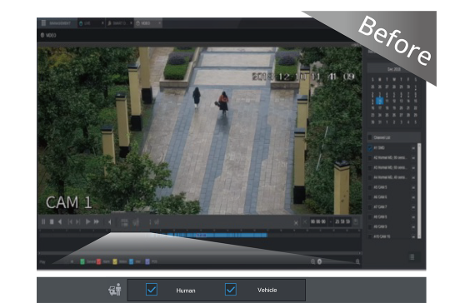The height and width of the screenshot is (303, 450).
Task: Pause playback with the pause button
Action: (x=43, y=222)
